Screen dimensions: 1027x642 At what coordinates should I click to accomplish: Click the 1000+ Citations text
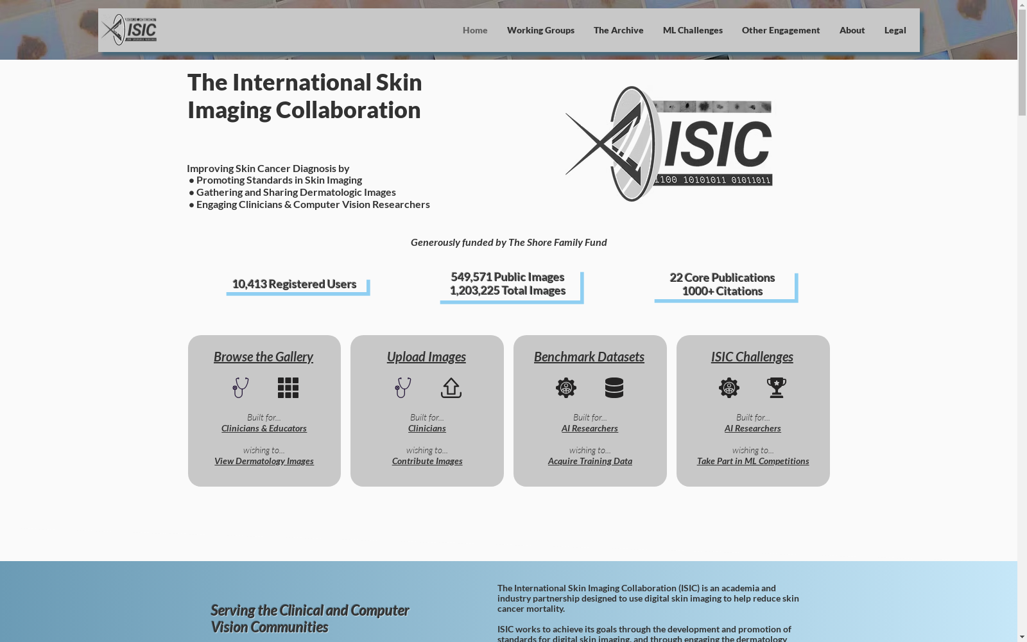pos(722,291)
